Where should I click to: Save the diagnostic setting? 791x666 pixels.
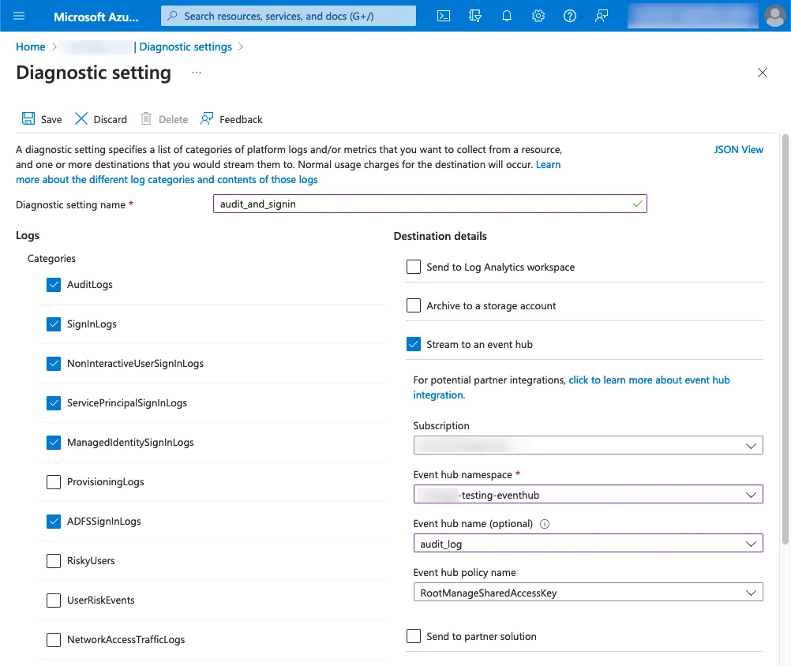(42, 119)
